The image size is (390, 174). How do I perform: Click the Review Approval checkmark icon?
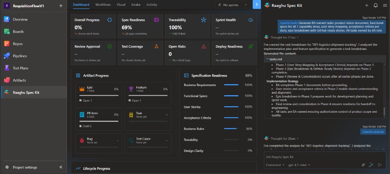[x=109, y=46]
